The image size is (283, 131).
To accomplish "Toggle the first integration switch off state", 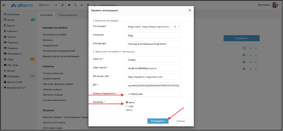I will coord(245,48).
